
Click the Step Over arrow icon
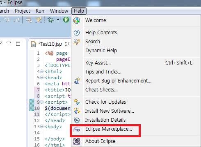(7, 20)
